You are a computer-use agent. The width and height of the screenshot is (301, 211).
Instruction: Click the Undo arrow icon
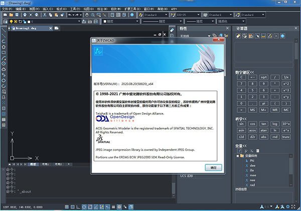70,15
